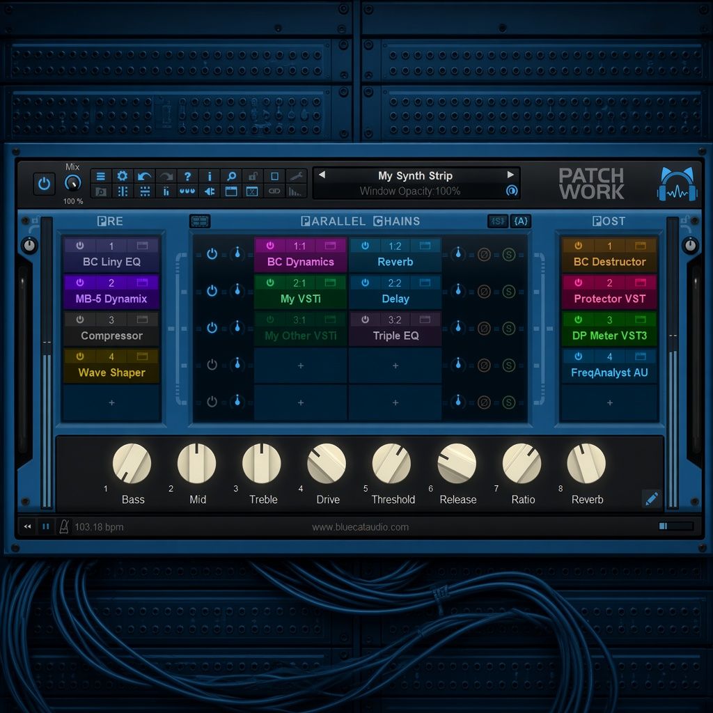The width and height of the screenshot is (713, 713).
Task: Open settings via the gear icon
Action: pos(123,176)
